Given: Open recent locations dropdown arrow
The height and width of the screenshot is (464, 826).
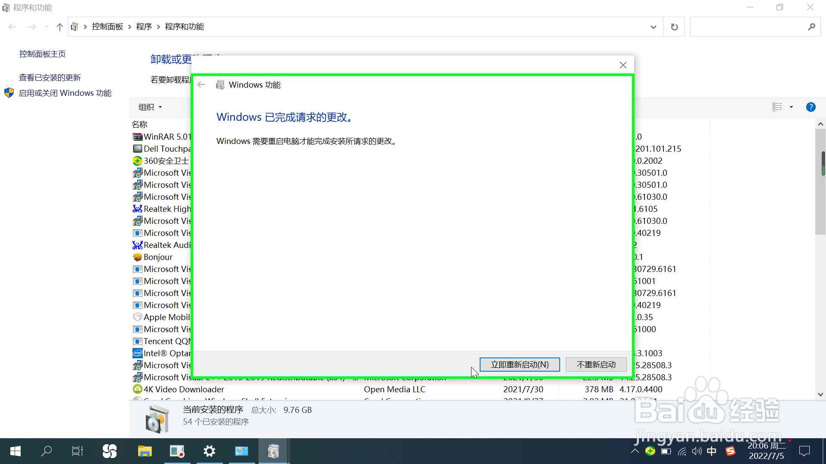Looking at the screenshot, I should (46, 27).
